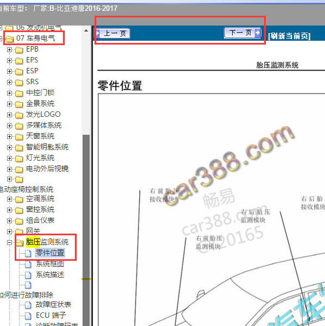Expand the EPS tree node

point(9,60)
